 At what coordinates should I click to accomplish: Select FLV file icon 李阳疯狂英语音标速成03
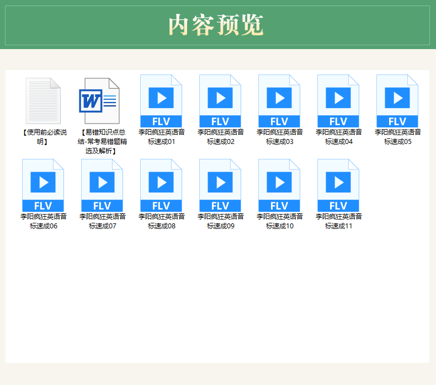tap(279, 101)
